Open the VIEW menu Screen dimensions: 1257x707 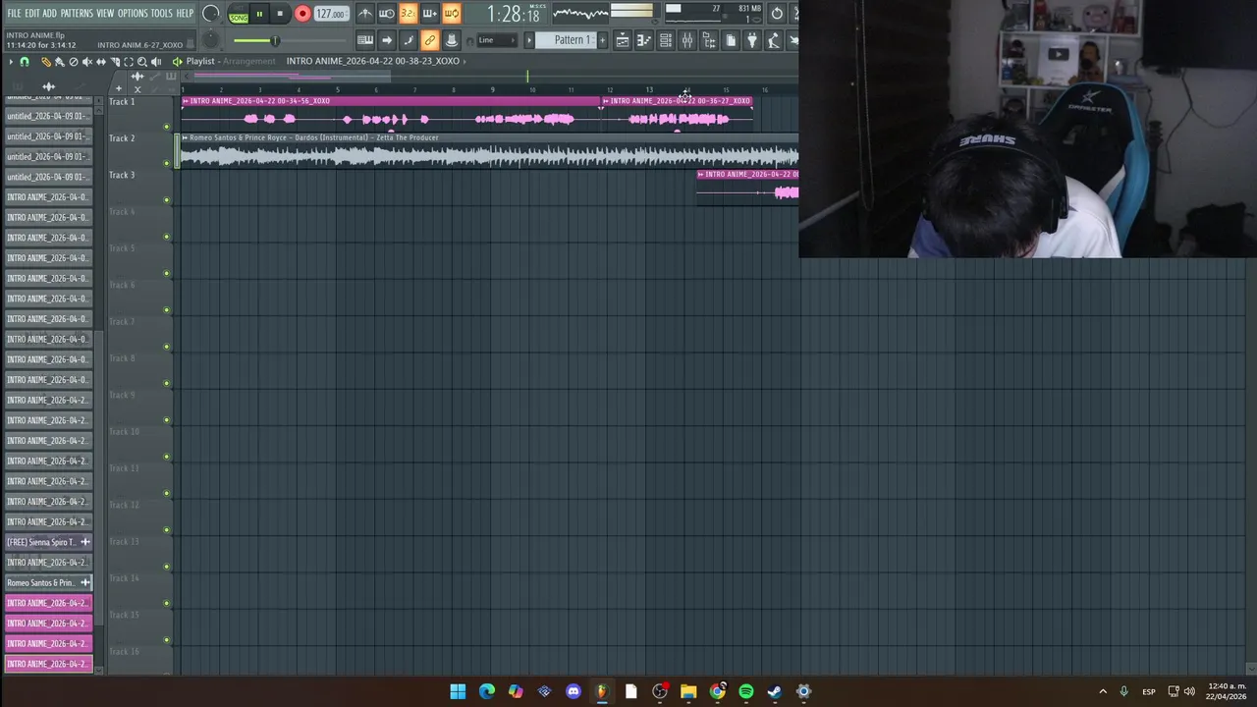105,14
